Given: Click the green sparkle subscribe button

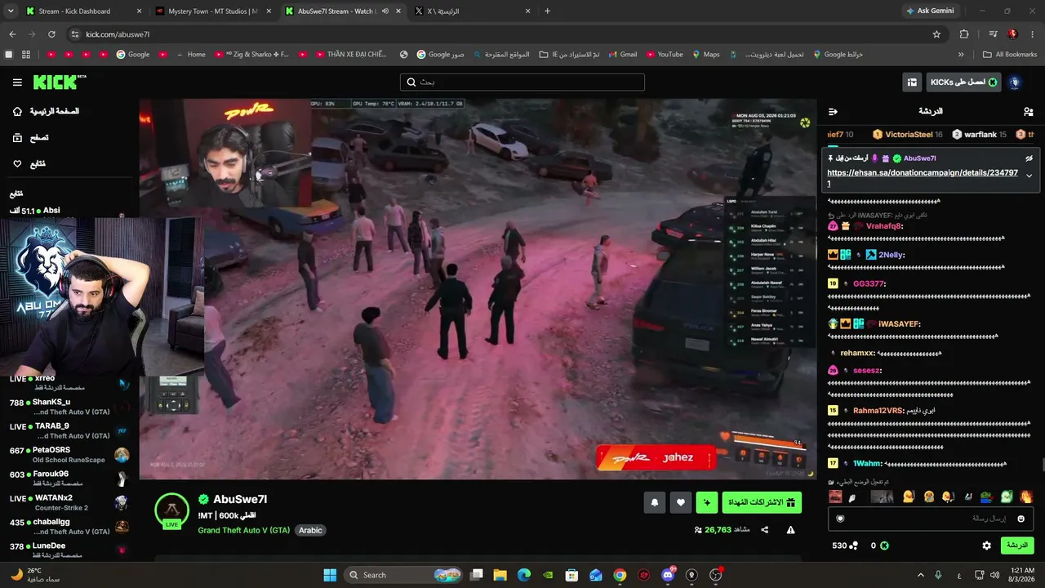Looking at the screenshot, I should [707, 503].
